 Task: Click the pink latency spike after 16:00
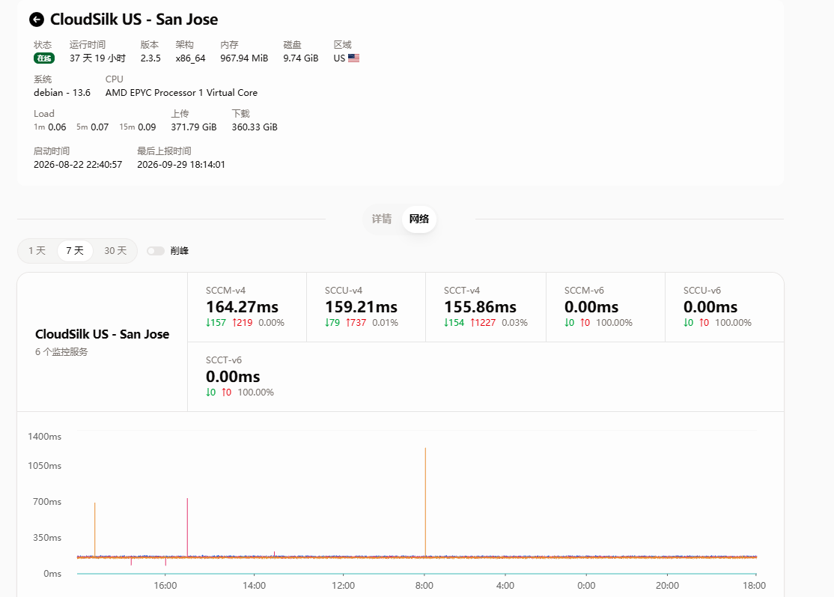[187, 527]
